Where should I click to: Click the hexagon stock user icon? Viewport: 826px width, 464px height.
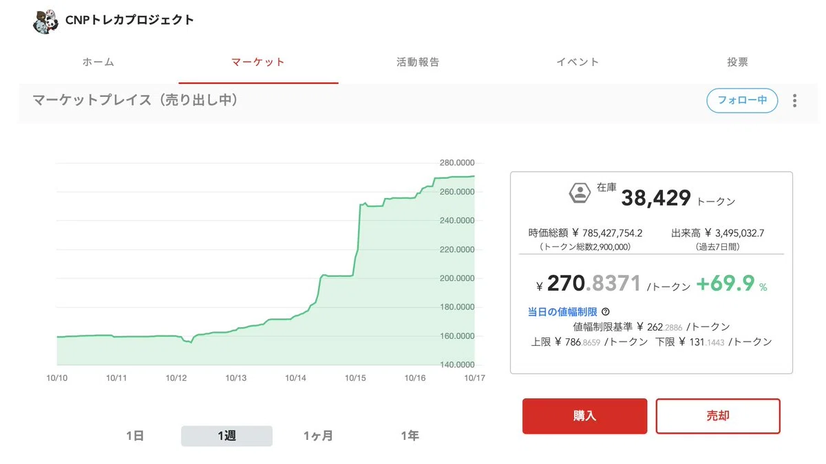pos(580,193)
